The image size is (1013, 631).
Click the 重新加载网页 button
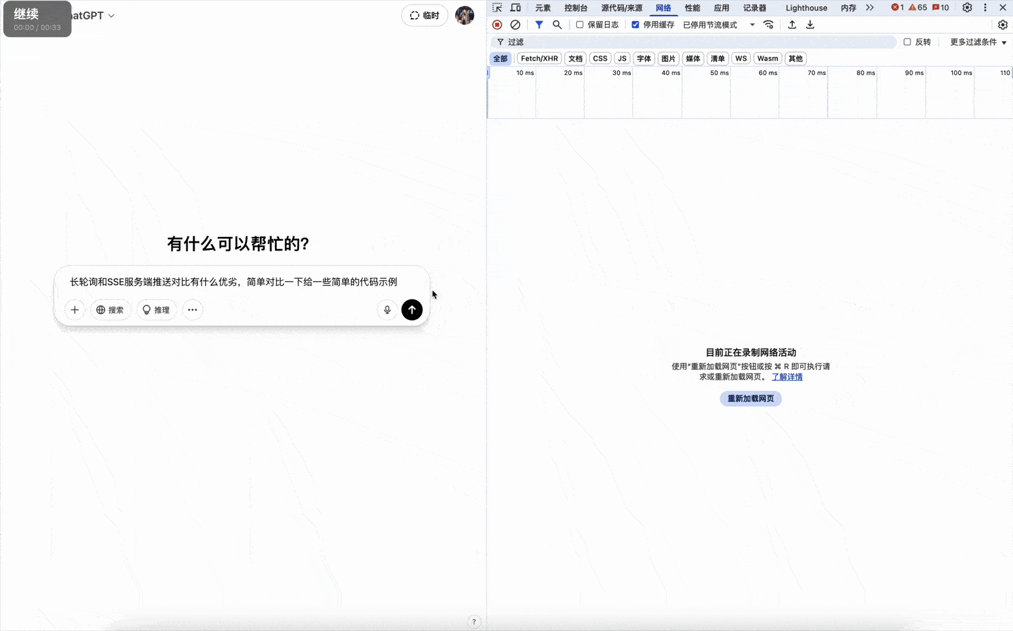click(750, 399)
